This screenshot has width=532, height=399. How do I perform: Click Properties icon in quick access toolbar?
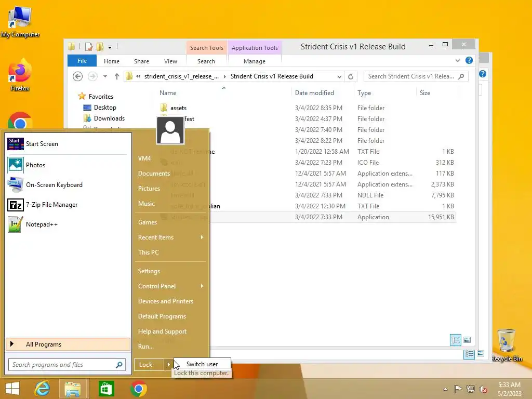(x=89, y=47)
